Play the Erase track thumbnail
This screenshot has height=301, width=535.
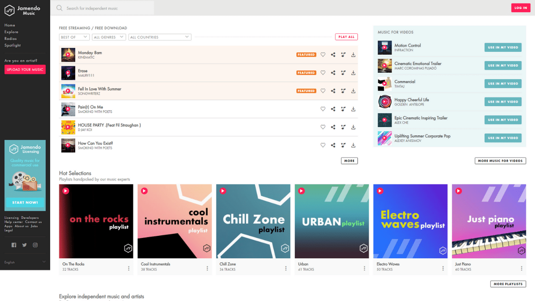coord(68,73)
